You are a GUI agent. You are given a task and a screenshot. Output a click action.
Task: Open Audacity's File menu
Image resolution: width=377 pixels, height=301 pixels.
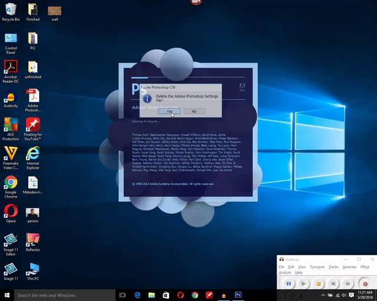point(281,267)
